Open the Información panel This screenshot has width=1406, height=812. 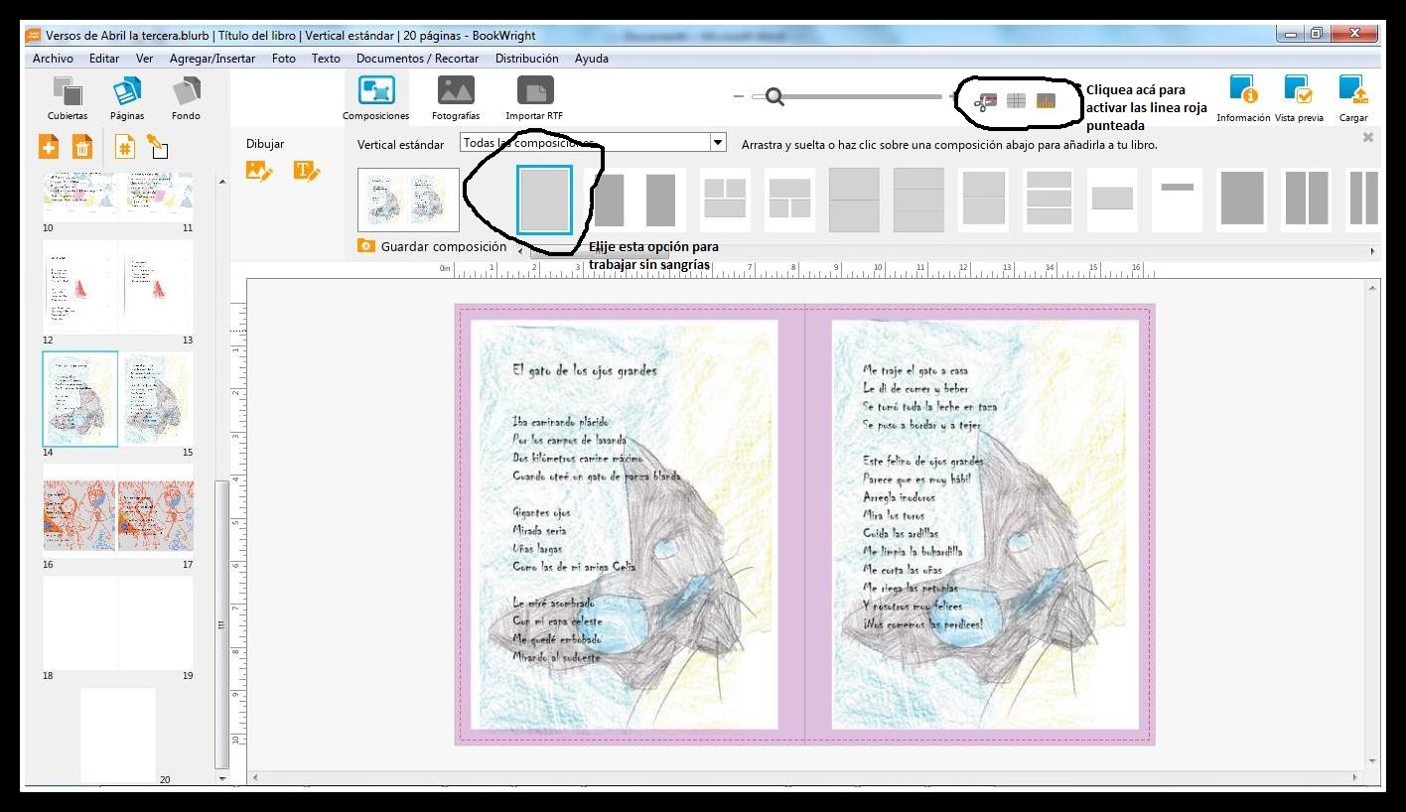pos(1243,98)
